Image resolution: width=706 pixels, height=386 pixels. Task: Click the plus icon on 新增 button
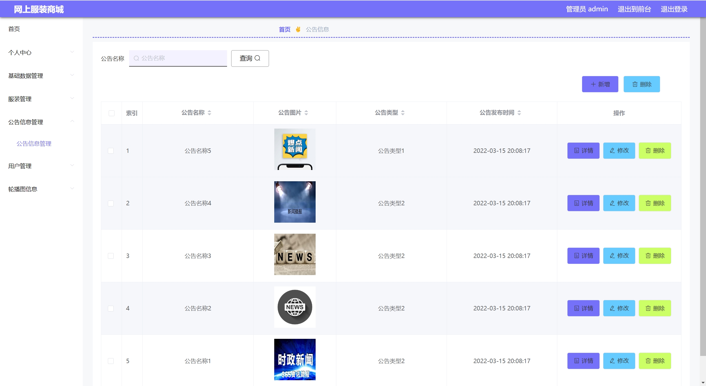pyautogui.click(x=593, y=84)
